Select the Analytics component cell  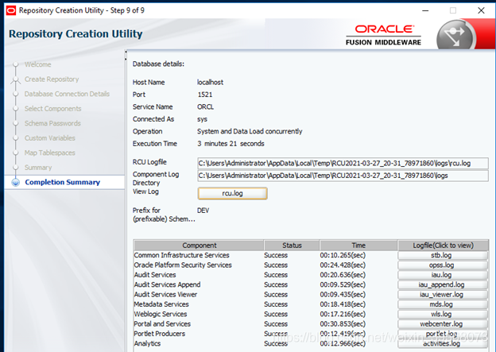point(147,343)
